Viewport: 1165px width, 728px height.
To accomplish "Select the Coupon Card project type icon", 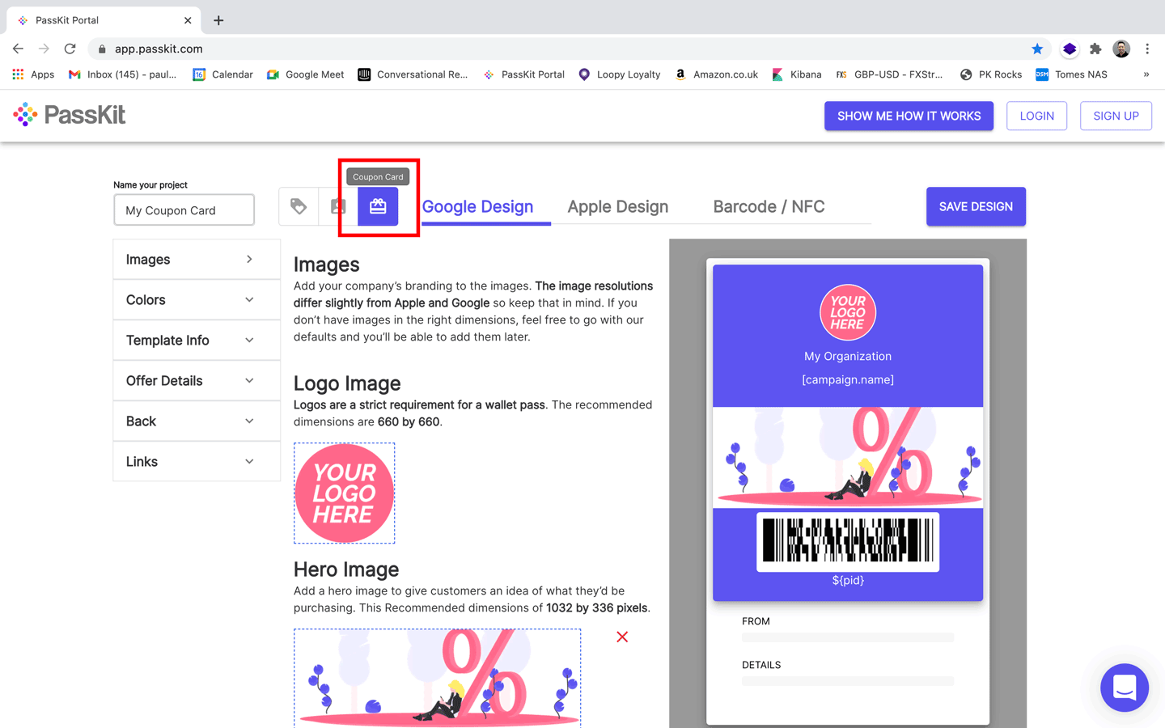I will 378,206.
